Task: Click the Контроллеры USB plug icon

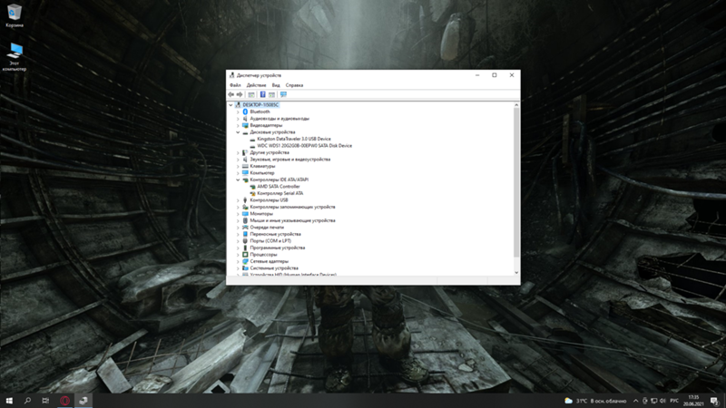Action: 245,200
